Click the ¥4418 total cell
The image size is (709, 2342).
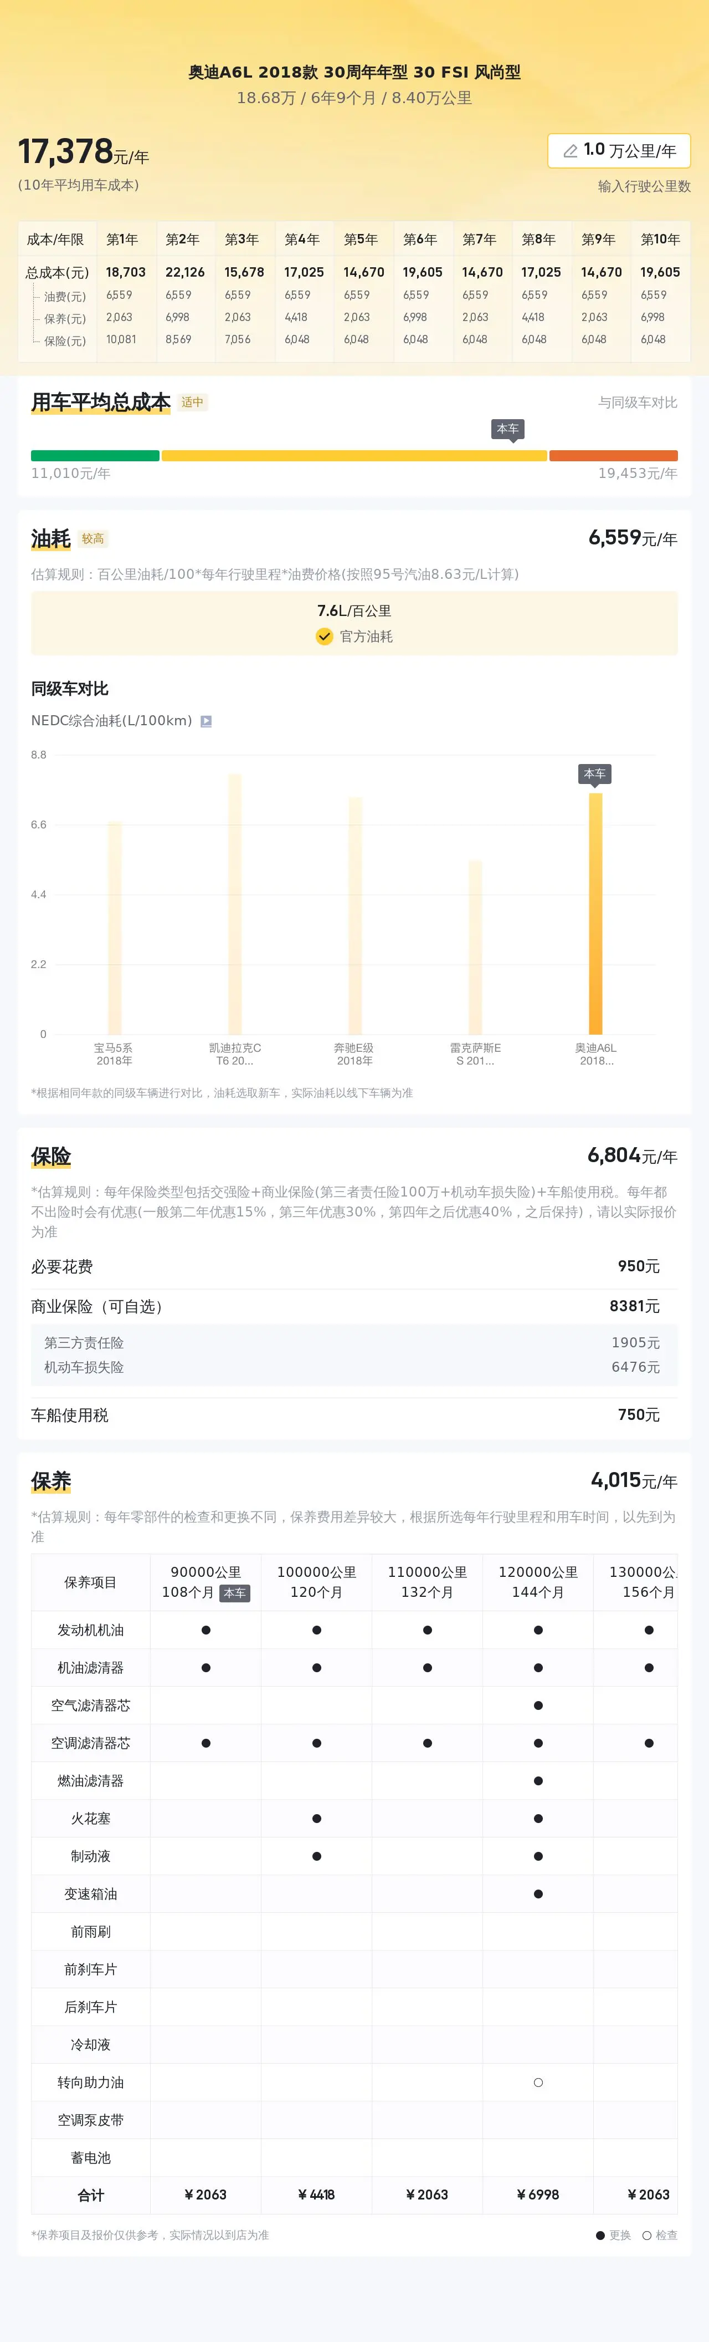pyautogui.click(x=317, y=2195)
